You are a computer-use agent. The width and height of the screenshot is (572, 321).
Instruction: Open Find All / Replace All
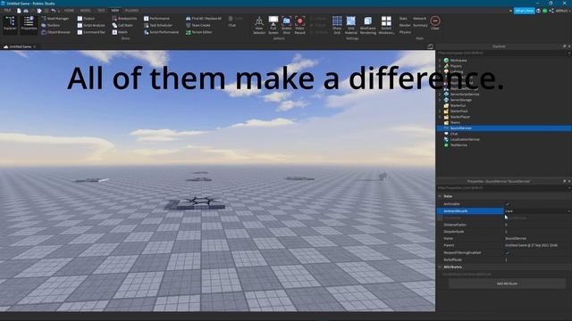point(204,18)
